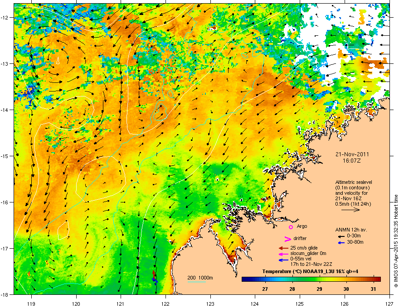This screenshot has height=308, width=399.
Task: Click the longitude axis label 127
Action: click(x=389, y=304)
